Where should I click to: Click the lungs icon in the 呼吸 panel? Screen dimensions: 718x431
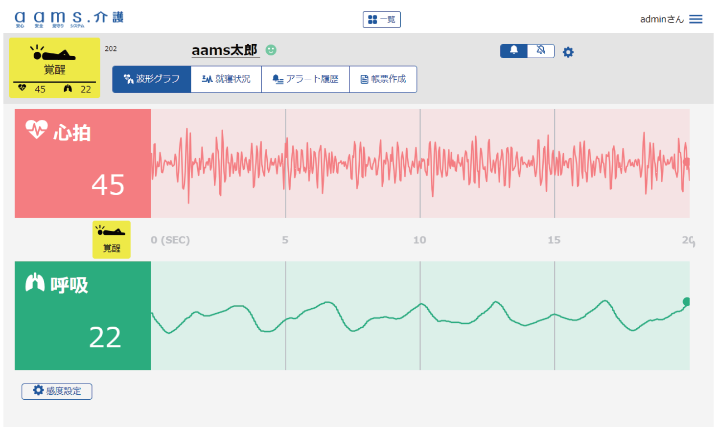point(35,283)
